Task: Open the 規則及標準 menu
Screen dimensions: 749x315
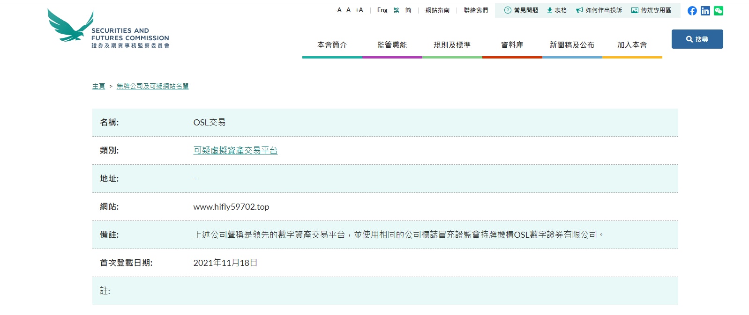Action: (452, 45)
